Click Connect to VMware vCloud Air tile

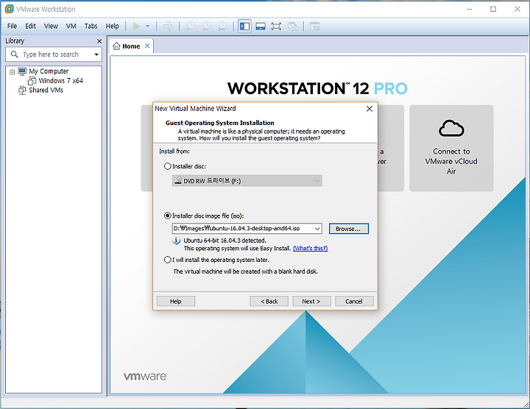pos(451,149)
